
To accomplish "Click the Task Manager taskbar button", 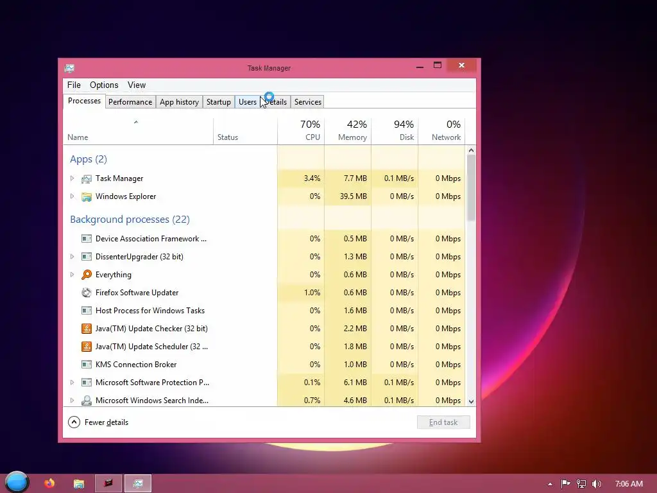I will click(x=138, y=483).
